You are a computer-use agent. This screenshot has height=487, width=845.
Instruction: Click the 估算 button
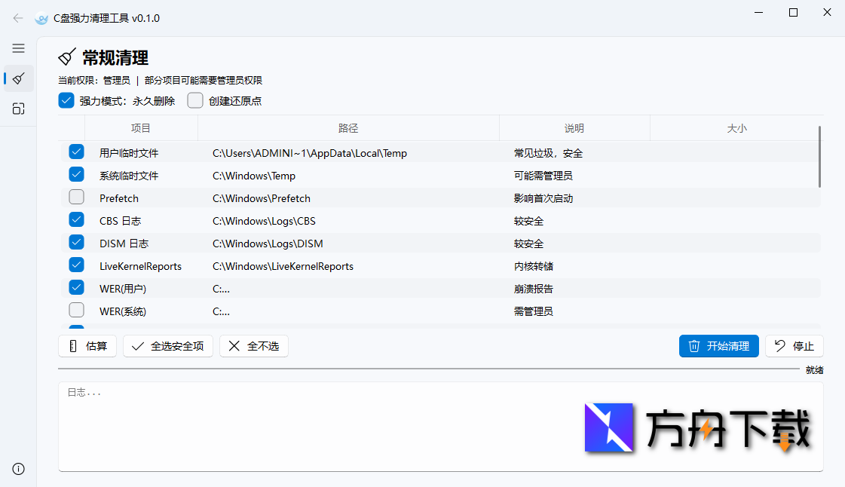(87, 346)
